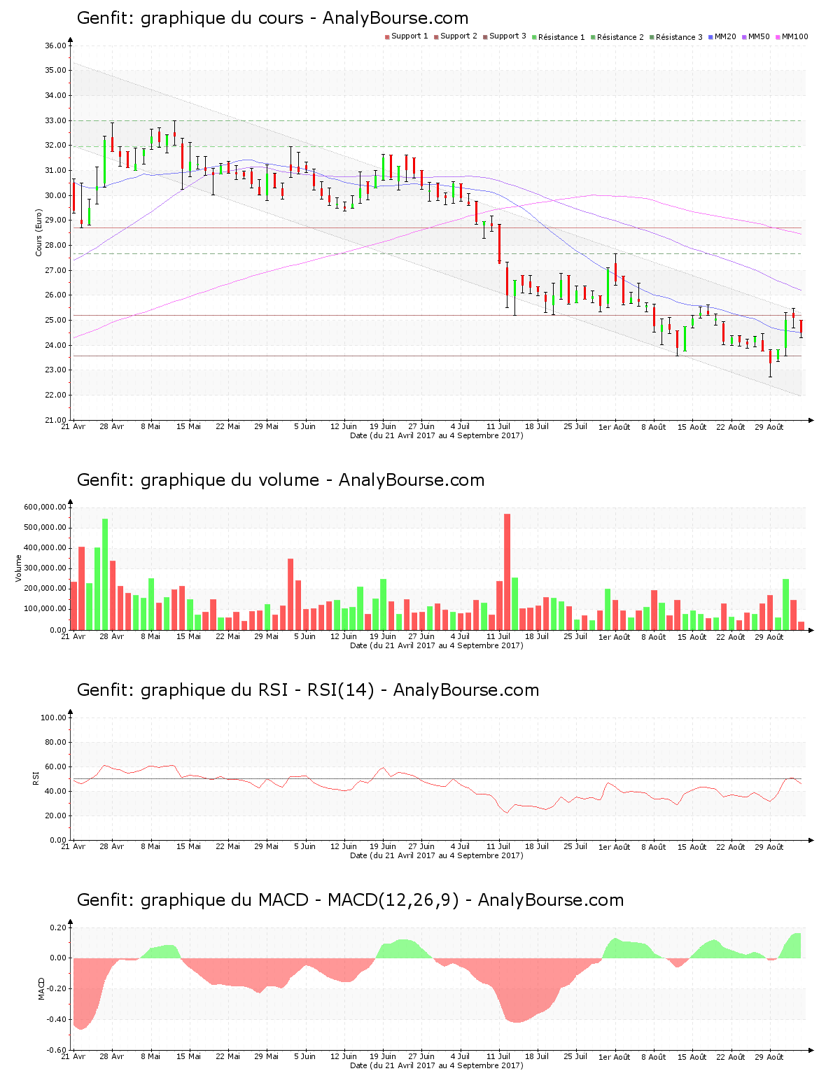Screen dimensions: 840x1085
Task: Select the MM50 legend label
Action: [x=759, y=36]
